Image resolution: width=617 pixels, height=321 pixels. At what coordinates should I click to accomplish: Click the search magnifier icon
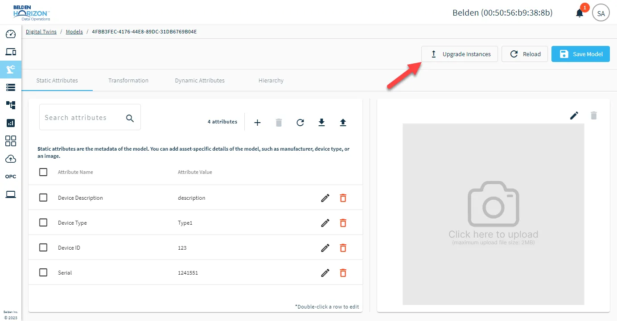[x=130, y=118]
